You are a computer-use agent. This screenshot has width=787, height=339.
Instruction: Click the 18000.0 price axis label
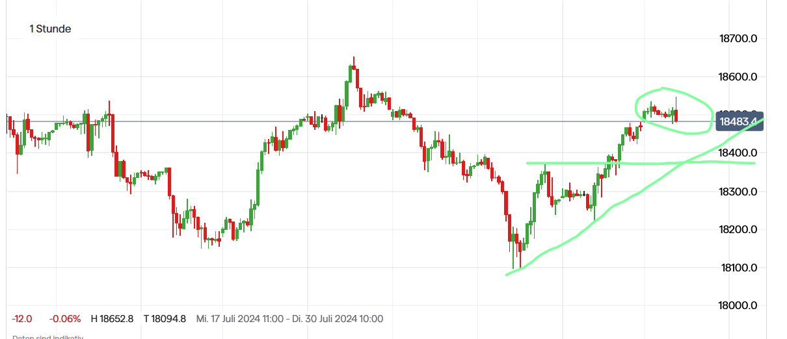(x=738, y=305)
